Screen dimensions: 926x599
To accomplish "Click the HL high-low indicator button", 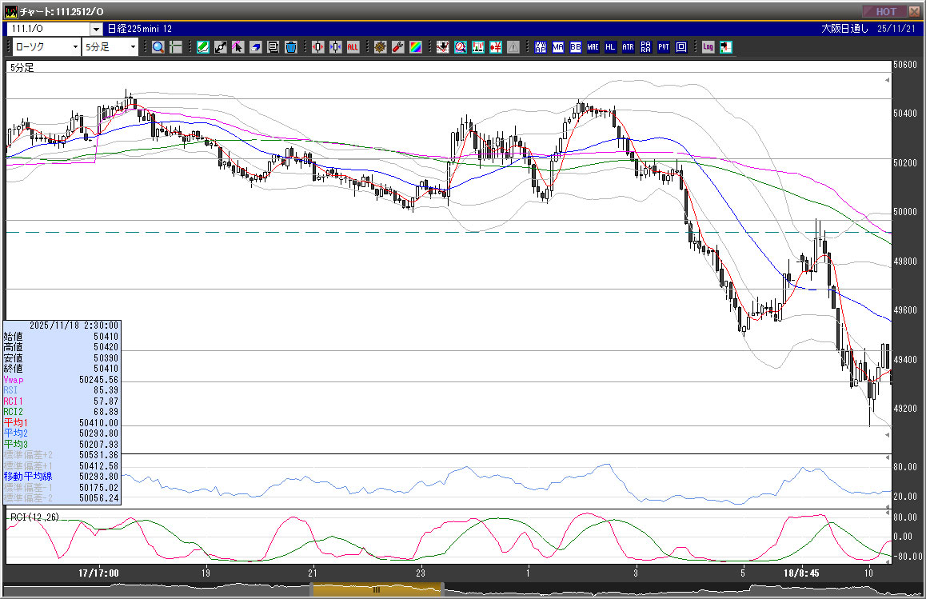I will tap(610, 47).
